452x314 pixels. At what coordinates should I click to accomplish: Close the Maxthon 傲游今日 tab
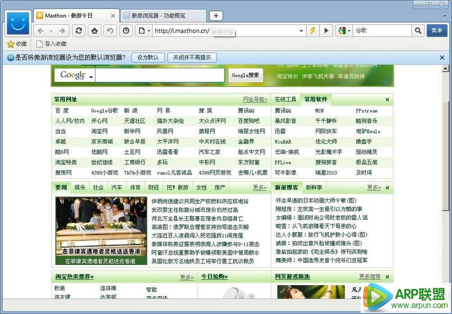click(x=113, y=16)
